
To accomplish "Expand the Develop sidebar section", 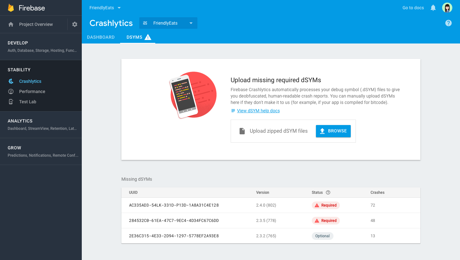I will pos(18,43).
